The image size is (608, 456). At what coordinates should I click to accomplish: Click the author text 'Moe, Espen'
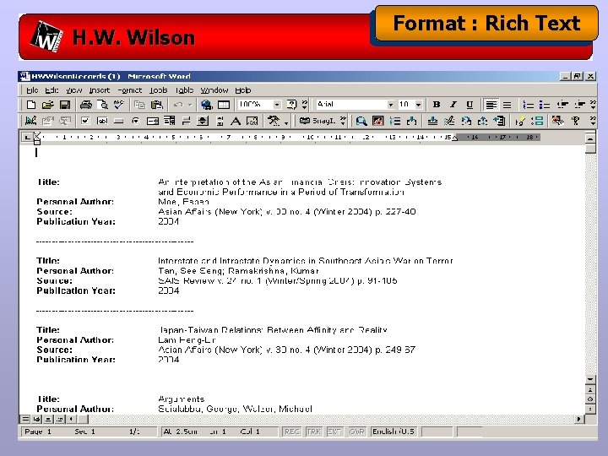(x=183, y=202)
